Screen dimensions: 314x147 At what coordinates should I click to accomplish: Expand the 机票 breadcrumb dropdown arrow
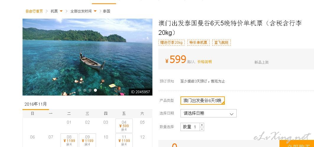[61, 11]
